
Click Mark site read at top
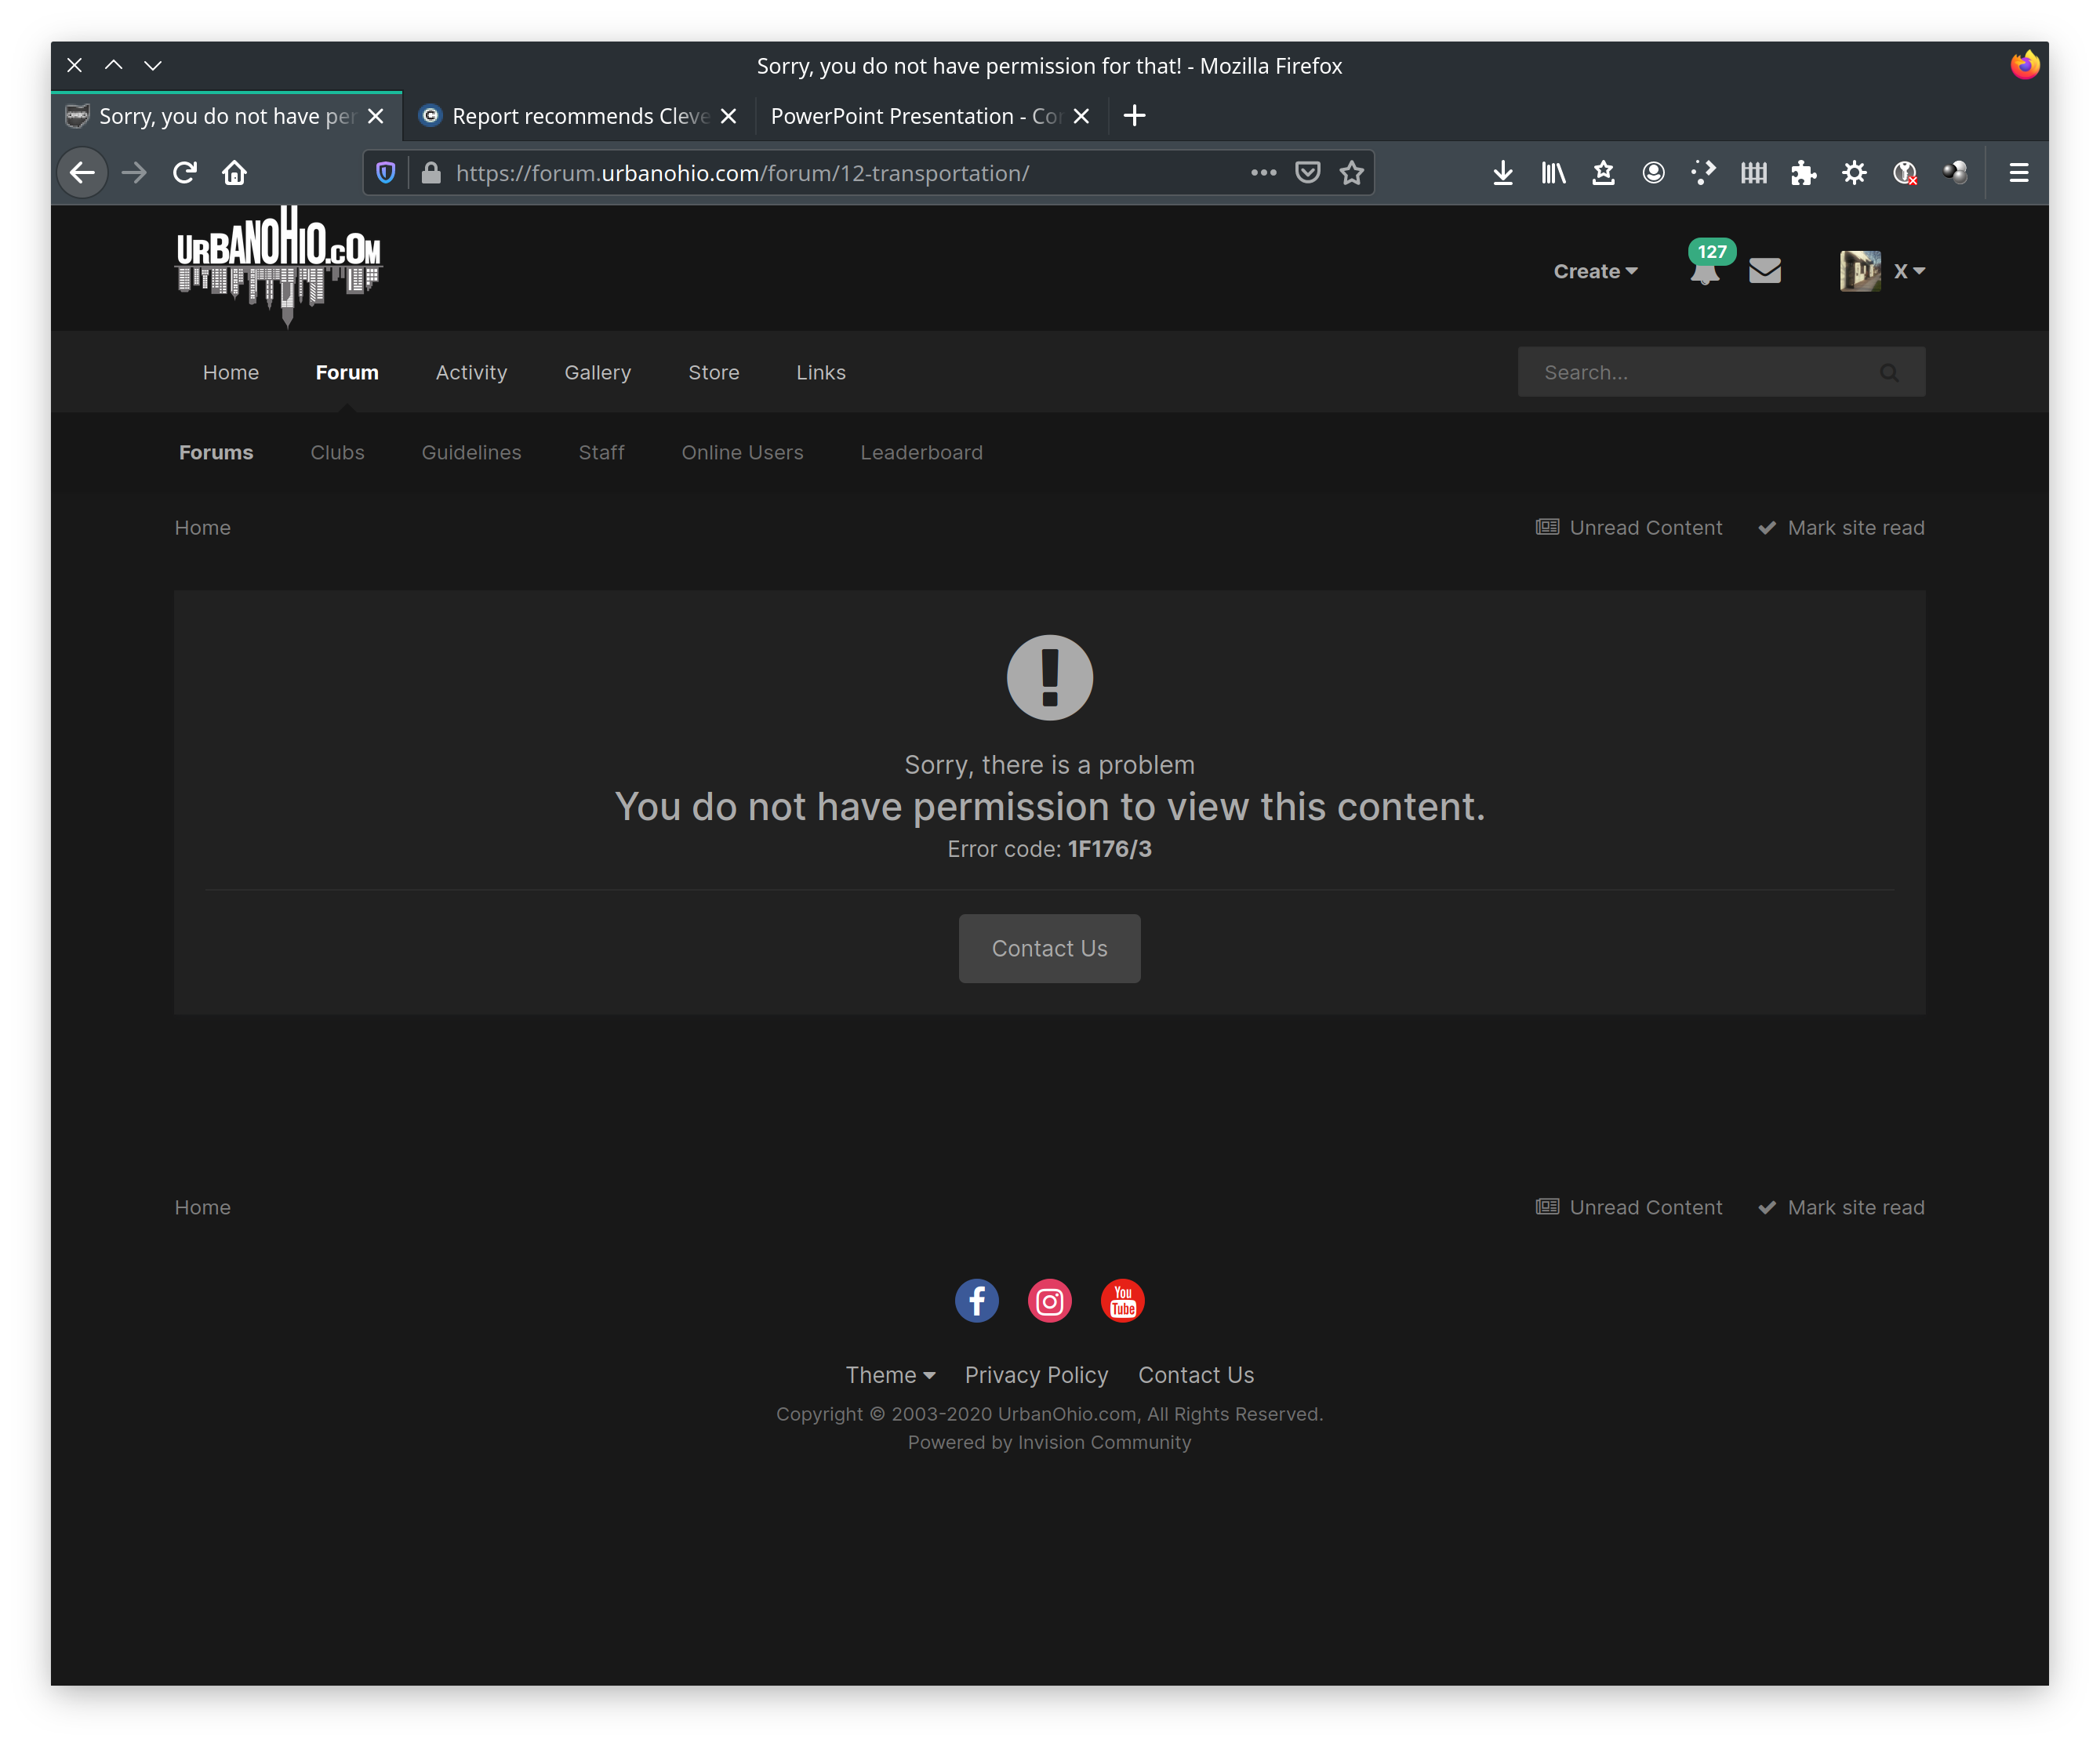point(1842,528)
